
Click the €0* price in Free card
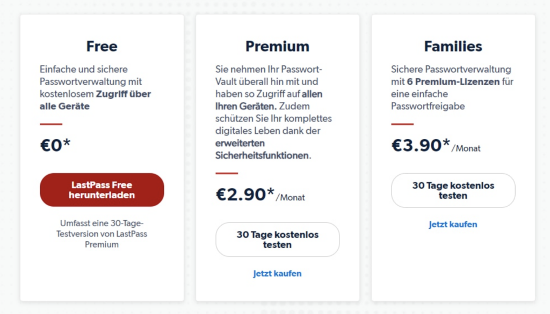point(55,145)
